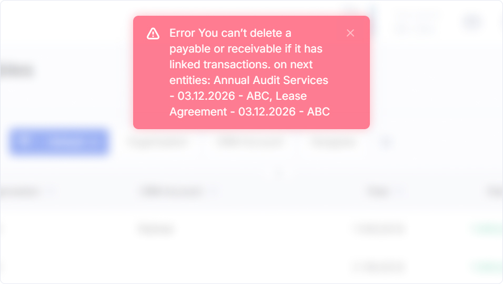Sort by the leftmost blurred column header

20,192
